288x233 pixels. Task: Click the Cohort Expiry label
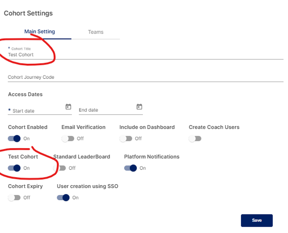click(x=25, y=186)
